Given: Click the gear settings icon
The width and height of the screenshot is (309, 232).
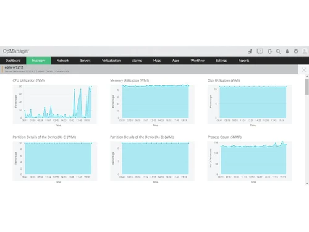Looking at the screenshot, I should coord(296,51).
